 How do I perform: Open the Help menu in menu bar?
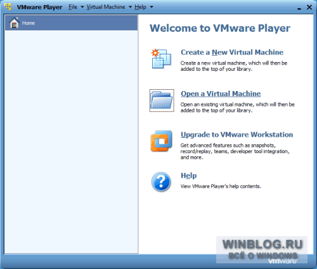point(140,7)
